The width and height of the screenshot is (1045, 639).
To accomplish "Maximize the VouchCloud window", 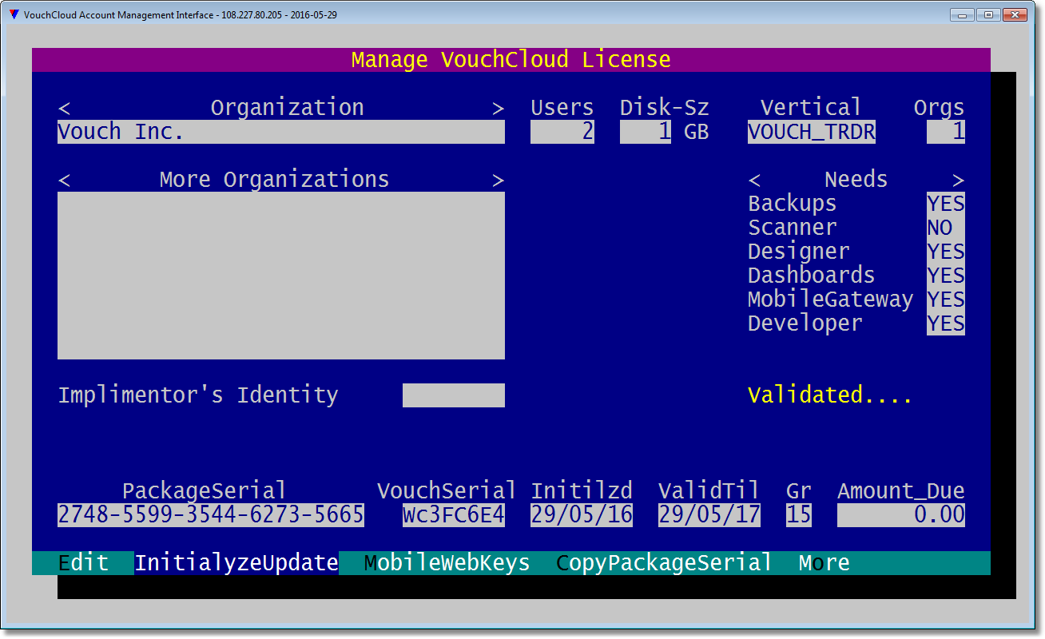I will pyautogui.click(x=988, y=14).
